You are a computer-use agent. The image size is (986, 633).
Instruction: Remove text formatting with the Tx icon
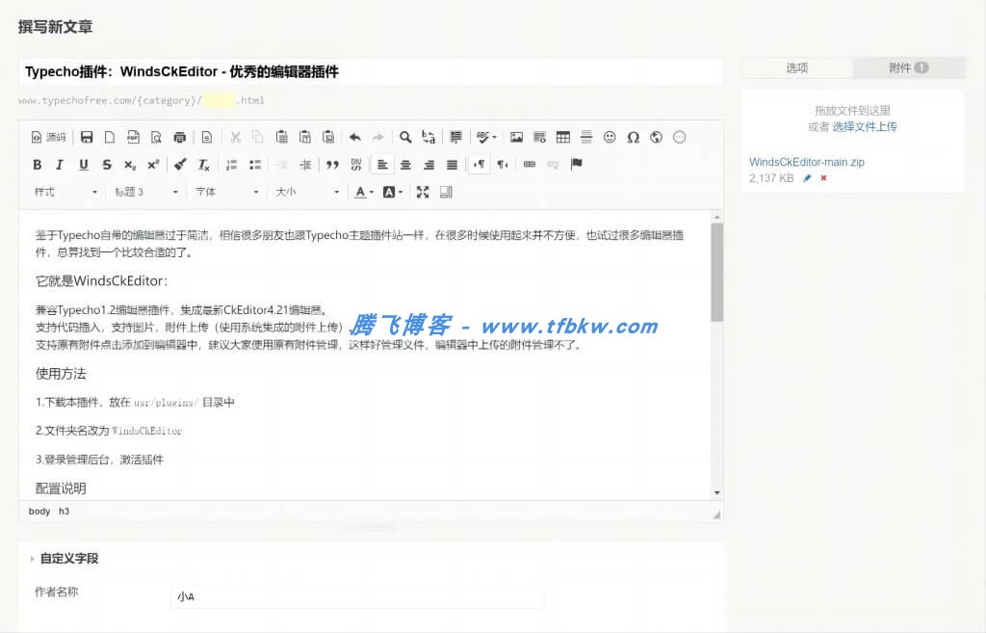point(202,164)
